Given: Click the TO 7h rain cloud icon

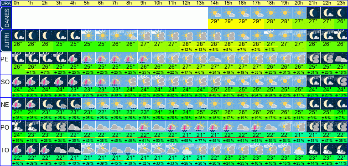Looking at the screenshot, I should coord(116,149).
